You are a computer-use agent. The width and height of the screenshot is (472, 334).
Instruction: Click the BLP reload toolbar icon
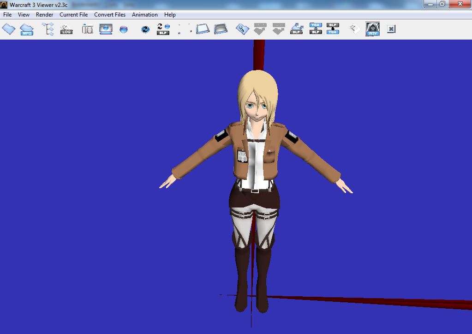163,29
